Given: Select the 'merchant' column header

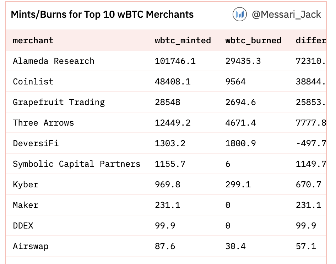Looking at the screenshot, I should (x=33, y=40).
